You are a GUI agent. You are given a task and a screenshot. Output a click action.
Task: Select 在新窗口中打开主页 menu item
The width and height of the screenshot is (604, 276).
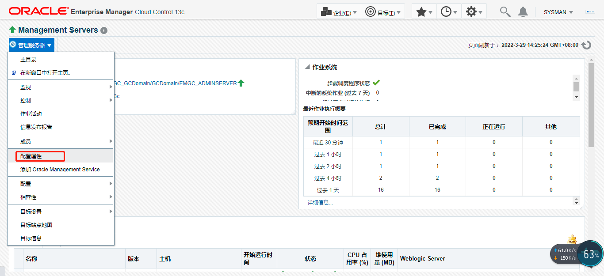point(61,73)
